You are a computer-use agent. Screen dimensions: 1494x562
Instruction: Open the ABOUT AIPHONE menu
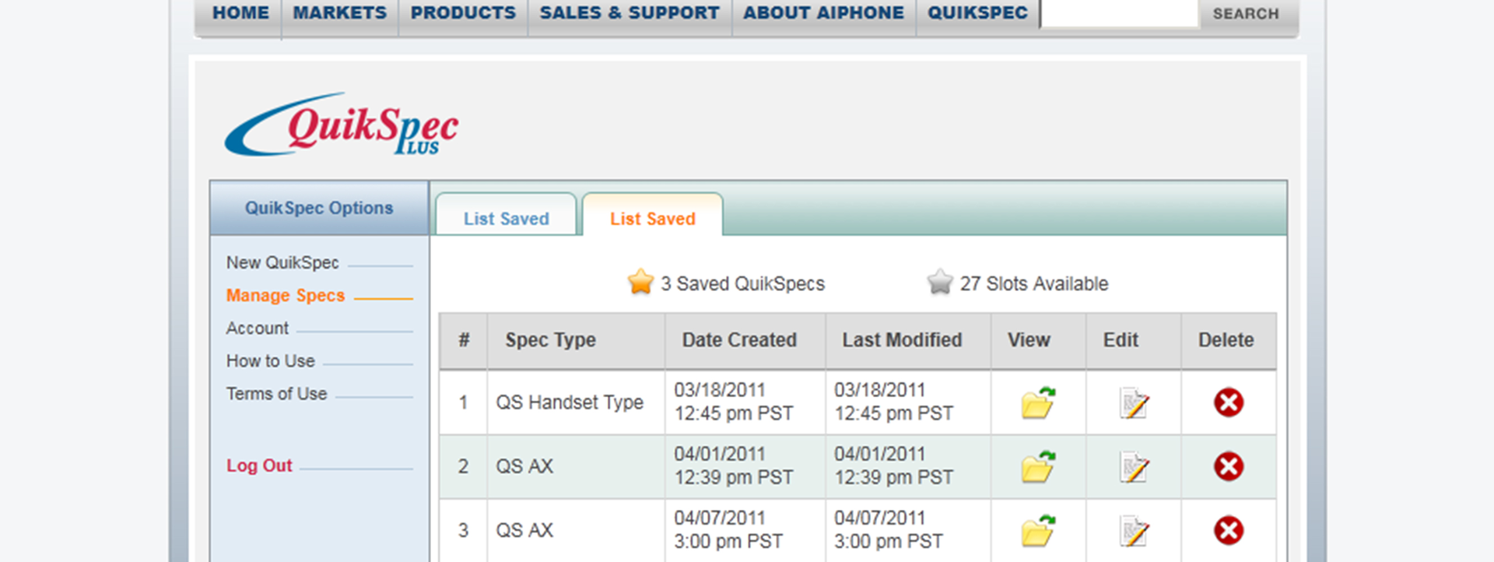[823, 13]
